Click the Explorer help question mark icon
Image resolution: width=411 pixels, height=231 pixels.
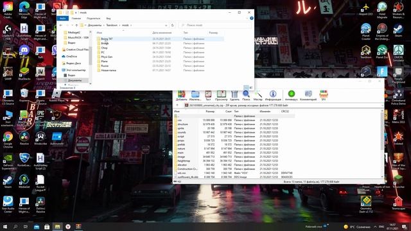click(252, 19)
